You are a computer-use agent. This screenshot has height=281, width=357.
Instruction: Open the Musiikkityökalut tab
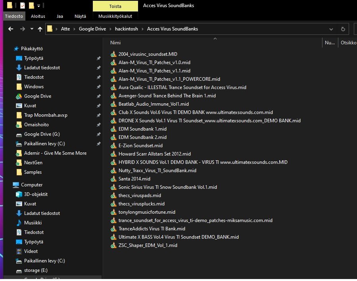pos(115,16)
